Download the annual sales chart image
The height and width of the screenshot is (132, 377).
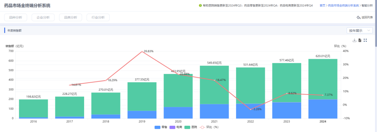click(354, 40)
